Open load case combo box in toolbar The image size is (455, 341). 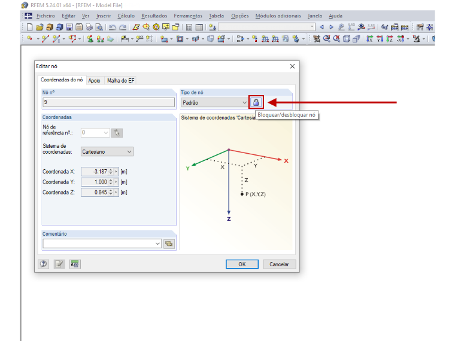tap(266, 27)
